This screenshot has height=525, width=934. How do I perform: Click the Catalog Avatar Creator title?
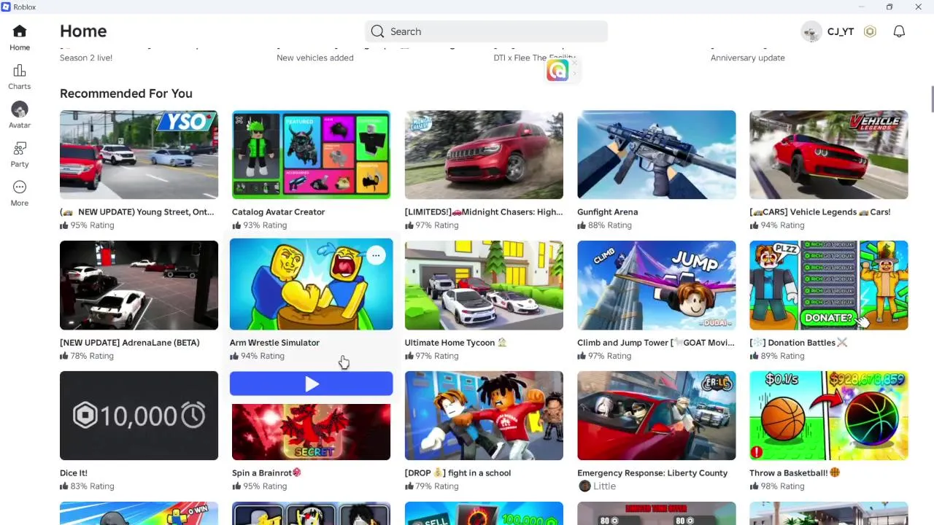[278, 211]
